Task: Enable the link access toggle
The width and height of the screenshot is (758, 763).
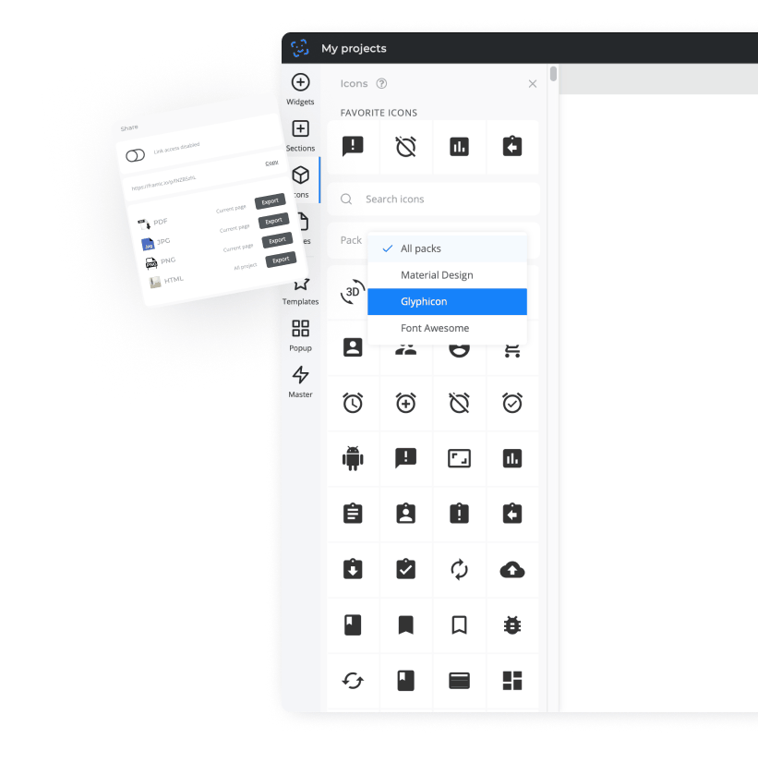Action: (136, 155)
